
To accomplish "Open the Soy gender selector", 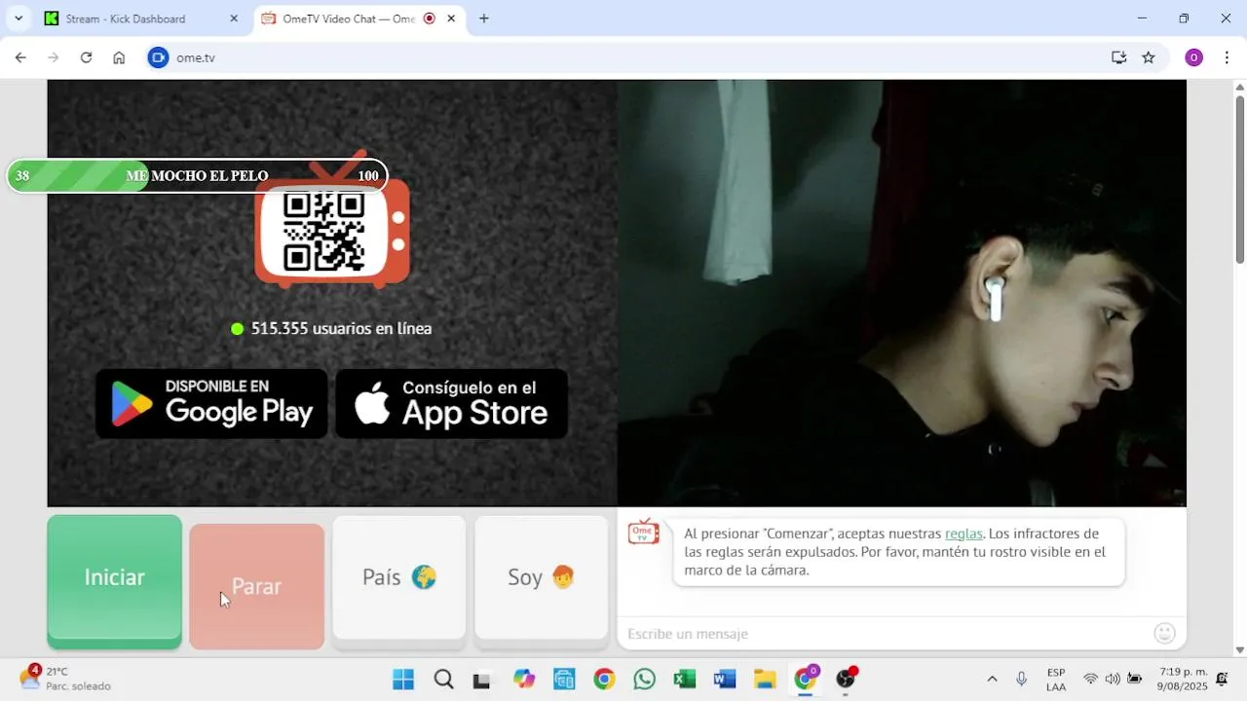I will pyautogui.click(x=541, y=577).
